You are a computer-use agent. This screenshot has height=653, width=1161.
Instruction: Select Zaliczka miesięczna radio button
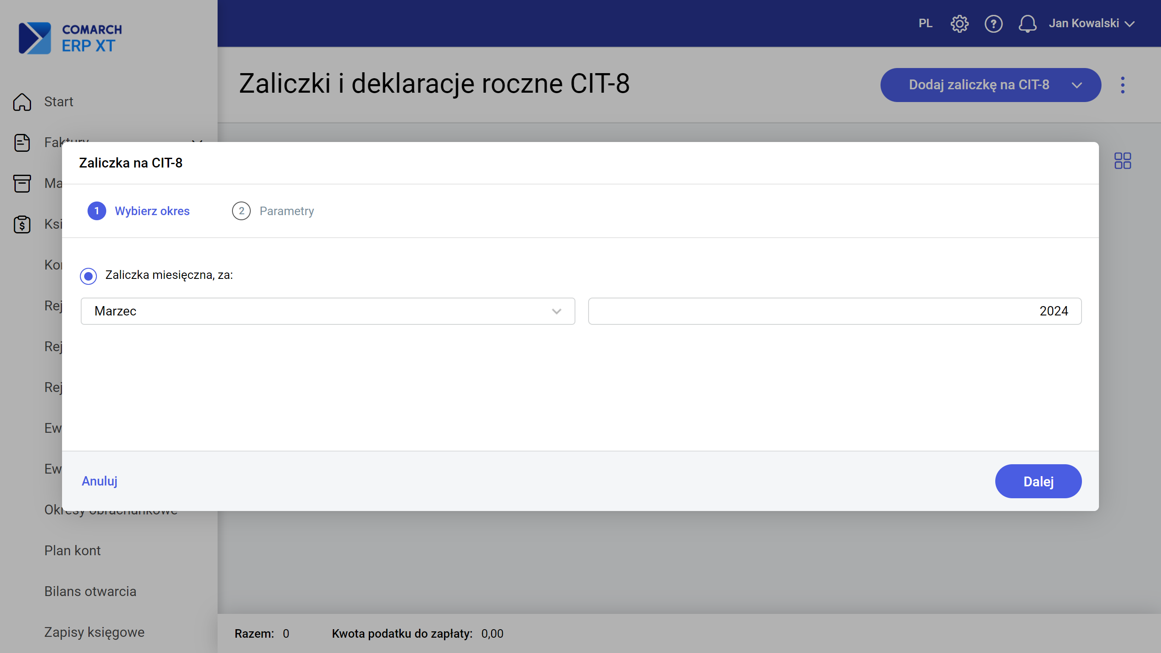88,275
